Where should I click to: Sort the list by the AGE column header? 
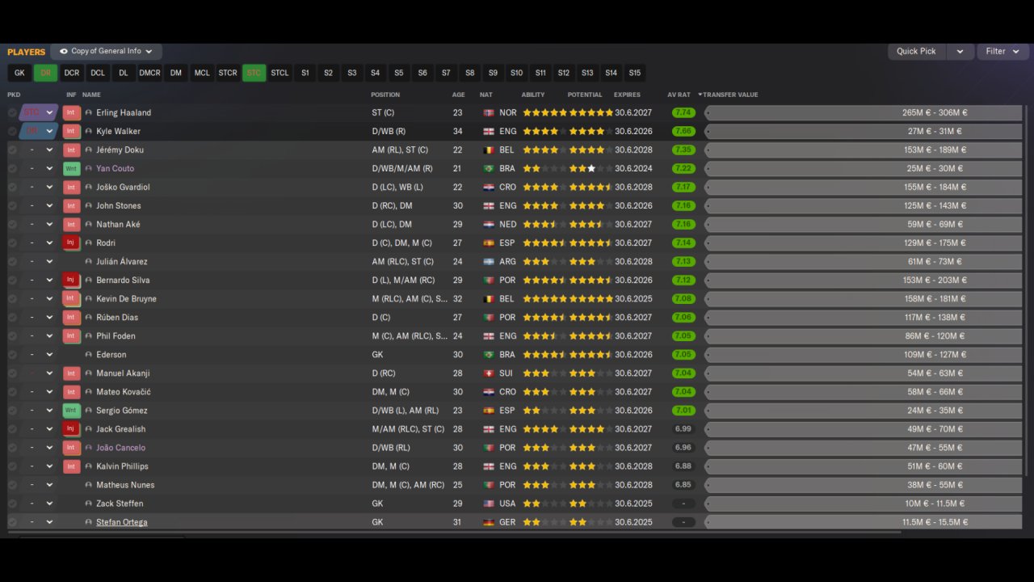tap(458, 95)
